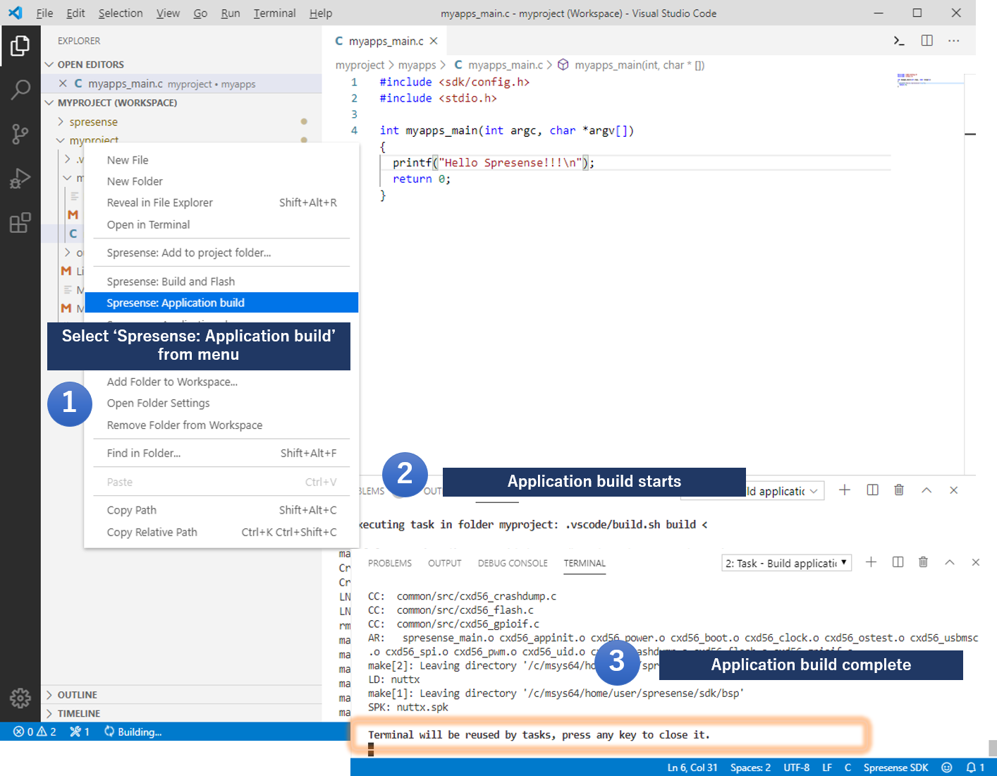Open the Source Control view
Viewport: 997px width, 776px height.
[20, 134]
